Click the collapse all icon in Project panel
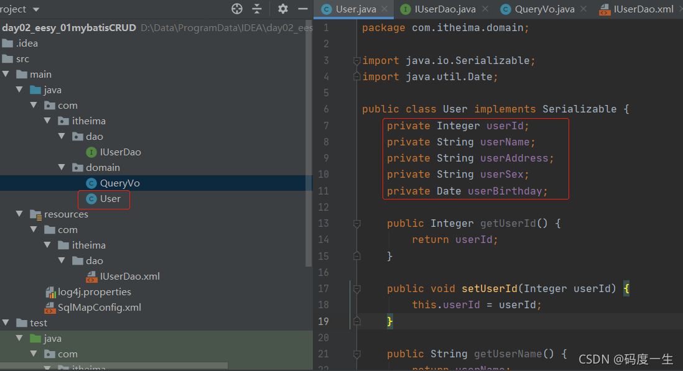 click(257, 9)
